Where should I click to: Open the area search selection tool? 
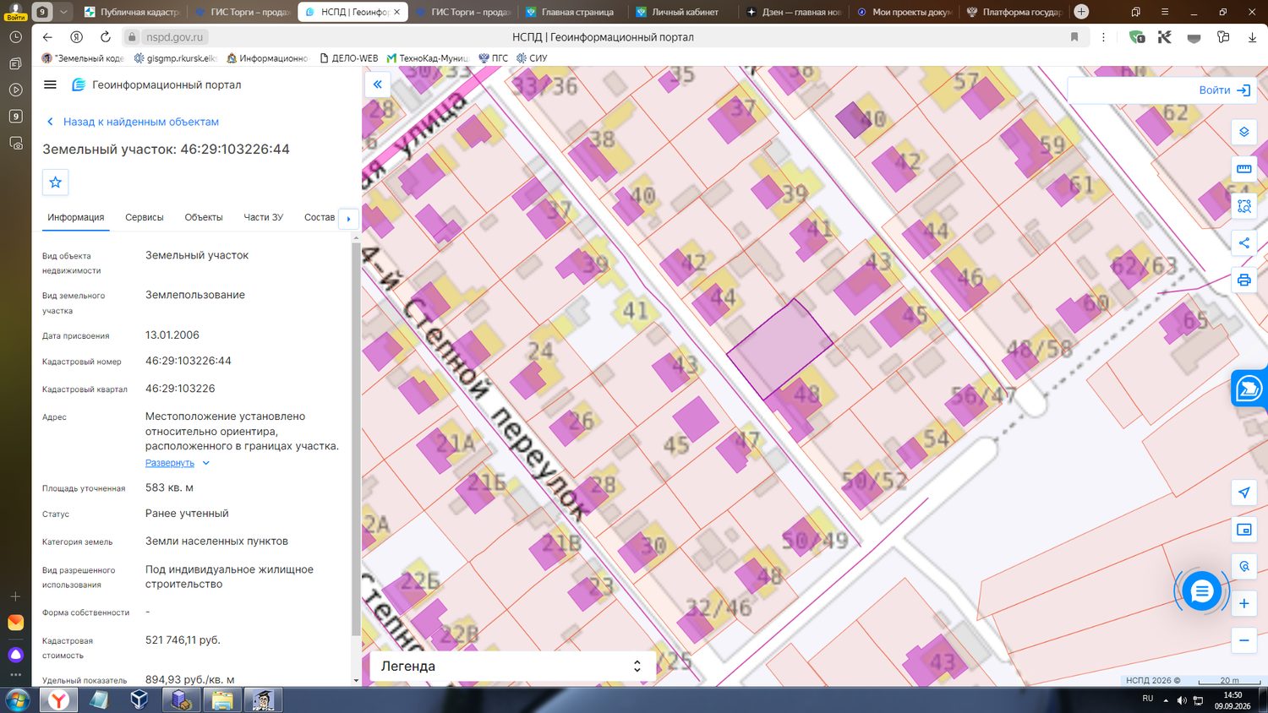click(1243, 206)
